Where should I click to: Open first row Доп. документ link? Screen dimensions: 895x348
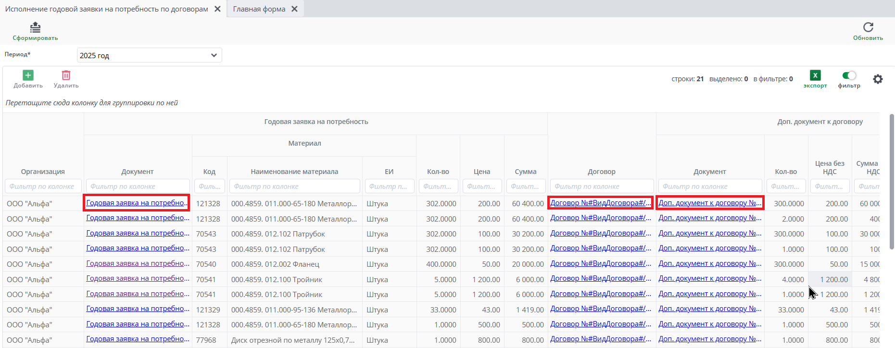709,203
